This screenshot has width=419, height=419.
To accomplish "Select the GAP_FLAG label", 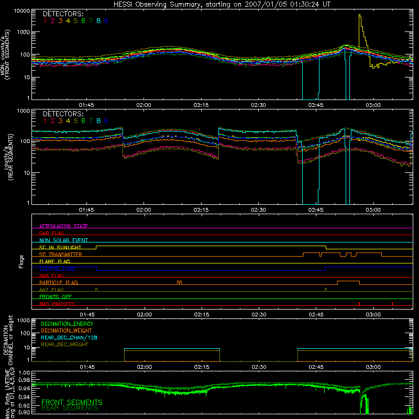I will pyautogui.click(x=52, y=233).
